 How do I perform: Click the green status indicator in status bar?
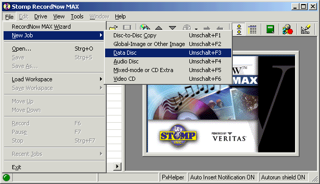click(x=6, y=177)
